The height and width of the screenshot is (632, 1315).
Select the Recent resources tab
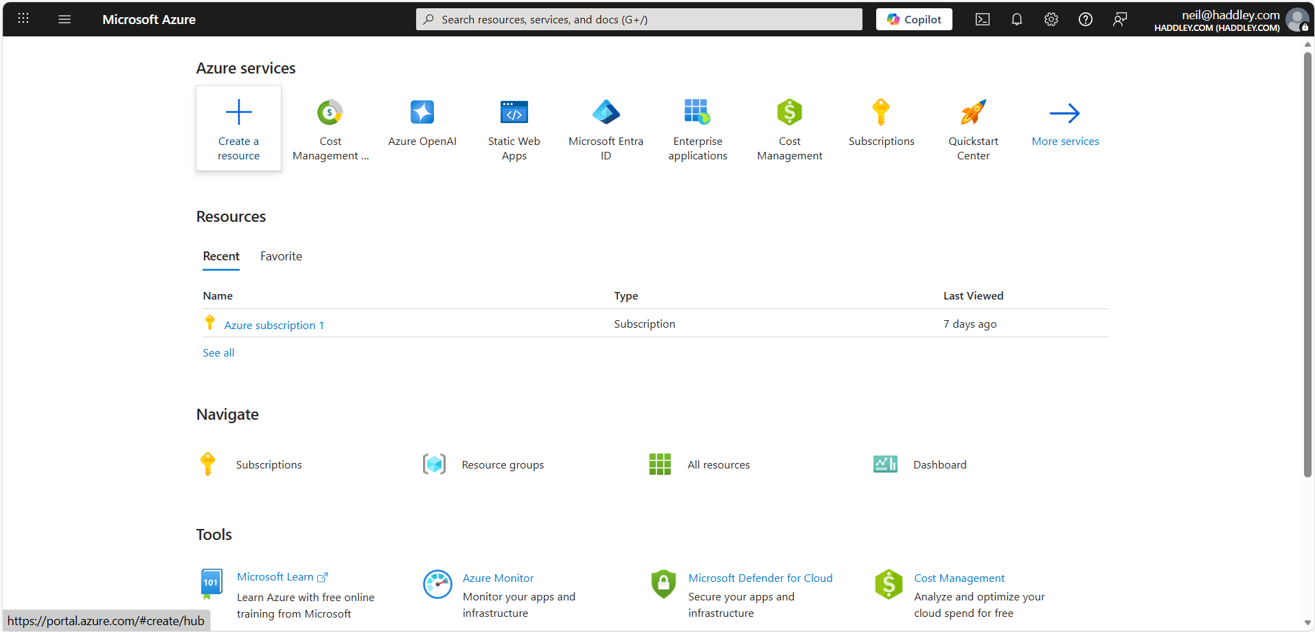coord(221,256)
